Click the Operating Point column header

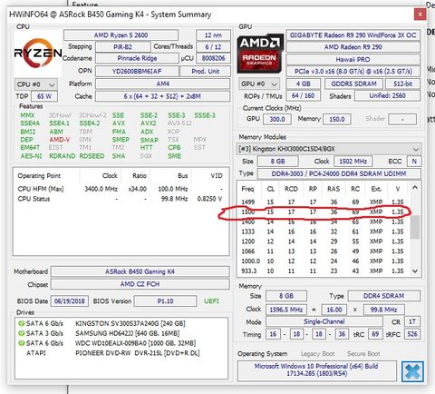(39, 176)
